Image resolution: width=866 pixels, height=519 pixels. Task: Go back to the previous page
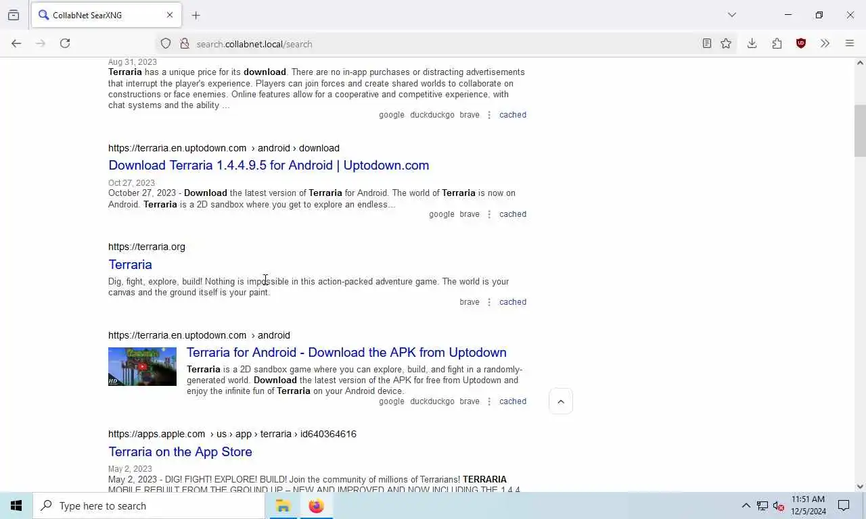coord(16,43)
